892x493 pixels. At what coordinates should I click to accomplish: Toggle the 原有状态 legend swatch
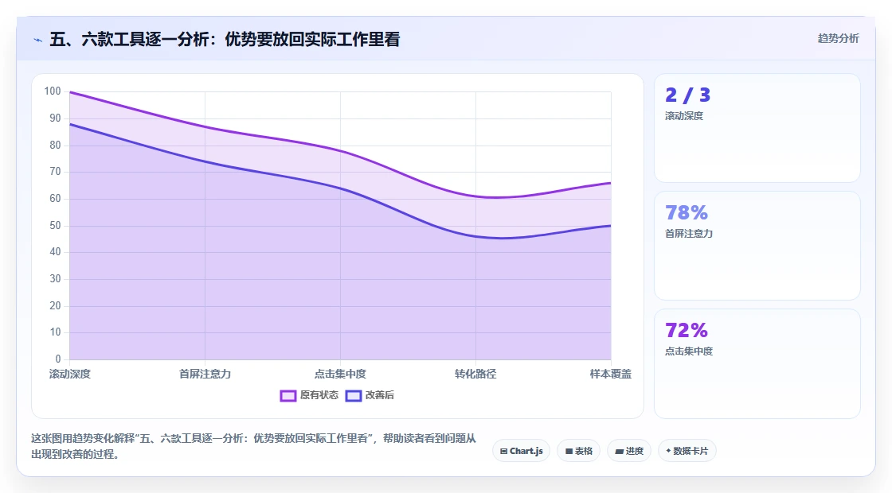288,395
